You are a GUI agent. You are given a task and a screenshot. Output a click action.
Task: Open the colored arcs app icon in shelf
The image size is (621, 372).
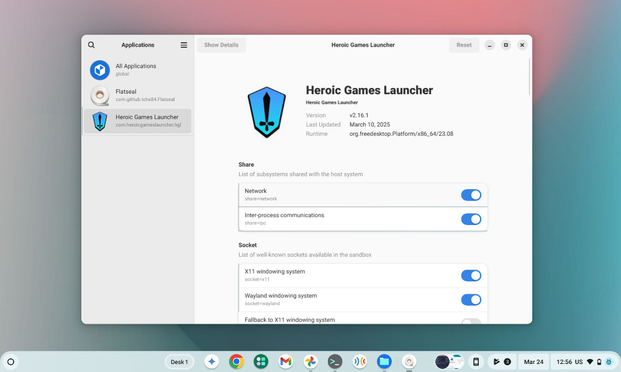(x=360, y=361)
